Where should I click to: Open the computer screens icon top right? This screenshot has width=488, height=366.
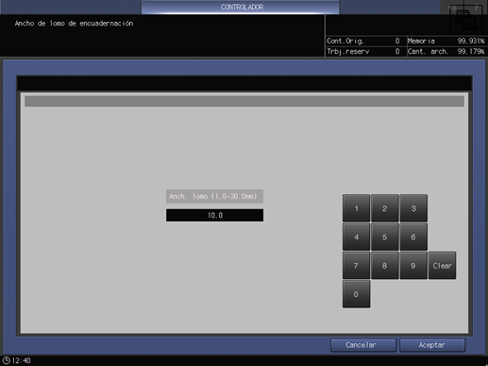point(466,20)
